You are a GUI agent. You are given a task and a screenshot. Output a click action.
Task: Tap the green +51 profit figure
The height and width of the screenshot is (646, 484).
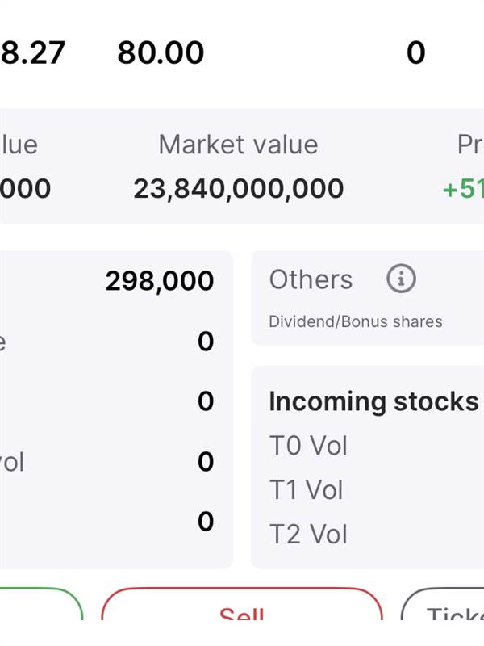[463, 189]
